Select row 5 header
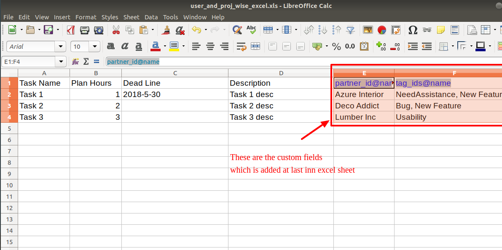This screenshot has height=250, width=502. click(9, 128)
